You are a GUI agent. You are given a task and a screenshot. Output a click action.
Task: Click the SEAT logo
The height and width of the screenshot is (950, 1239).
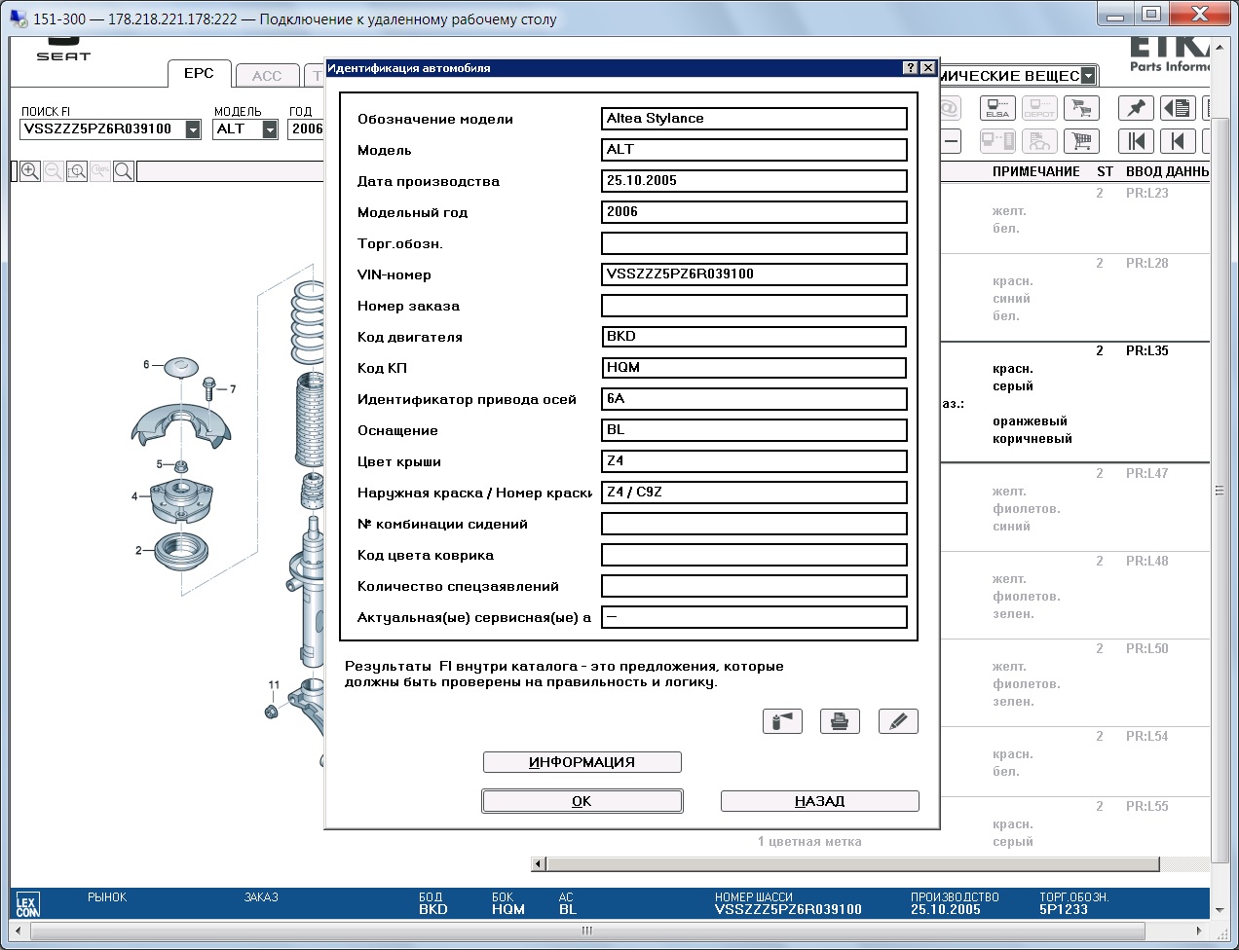63,50
